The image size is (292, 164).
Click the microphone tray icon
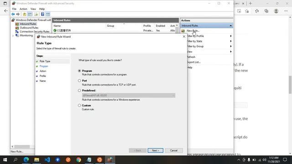point(249,160)
